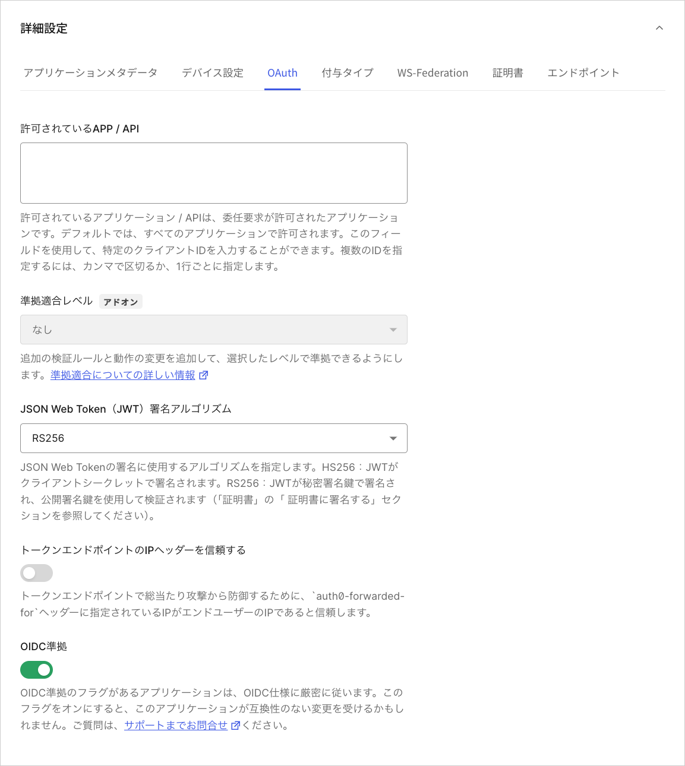This screenshot has height=766, width=685.
Task: Collapse the 詳細設定 section via the chevron
Action: (x=659, y=27)
